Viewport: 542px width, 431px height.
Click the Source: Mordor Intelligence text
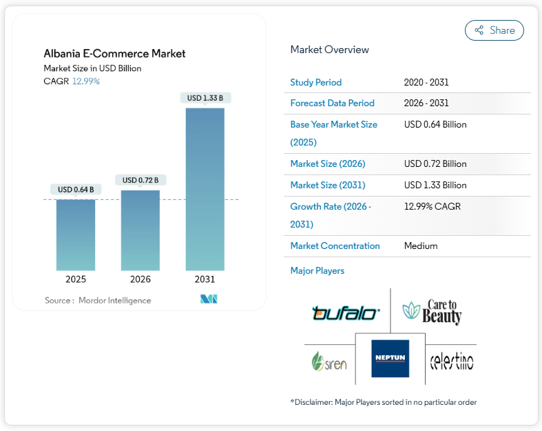click(x=98, y=300)
